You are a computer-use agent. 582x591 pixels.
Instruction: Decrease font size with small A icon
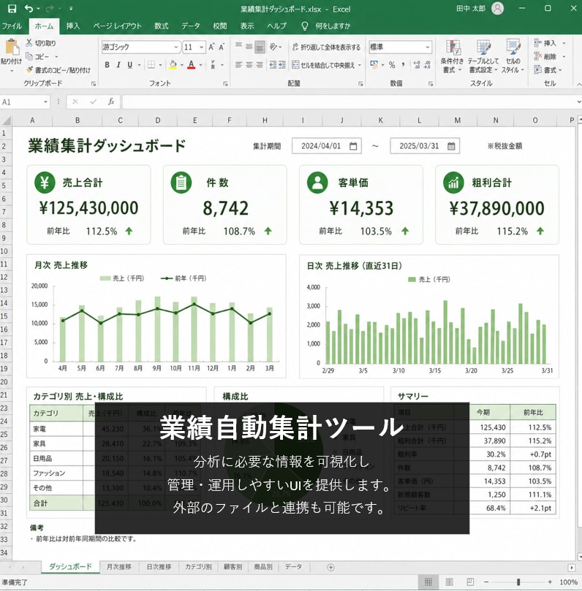(x=222, y=47)
